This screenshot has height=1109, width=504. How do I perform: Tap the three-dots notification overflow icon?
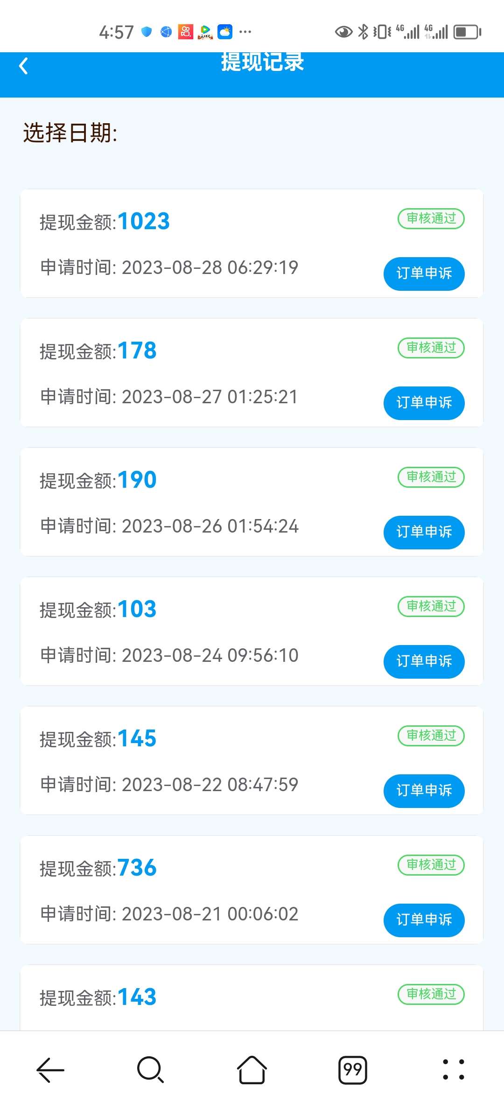tap(245, 32)
